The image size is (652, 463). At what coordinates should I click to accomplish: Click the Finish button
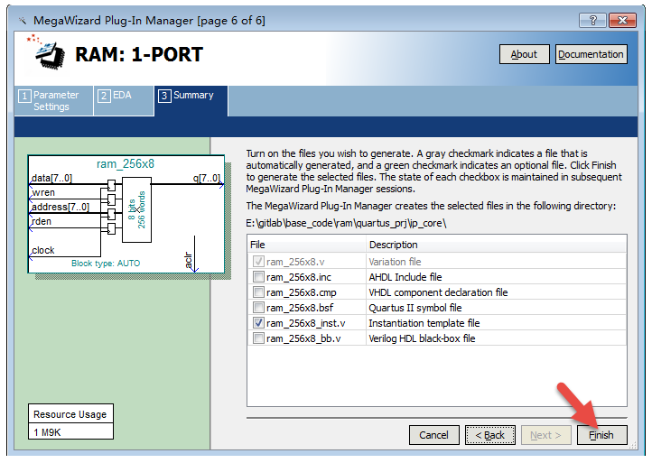(601, 435)
